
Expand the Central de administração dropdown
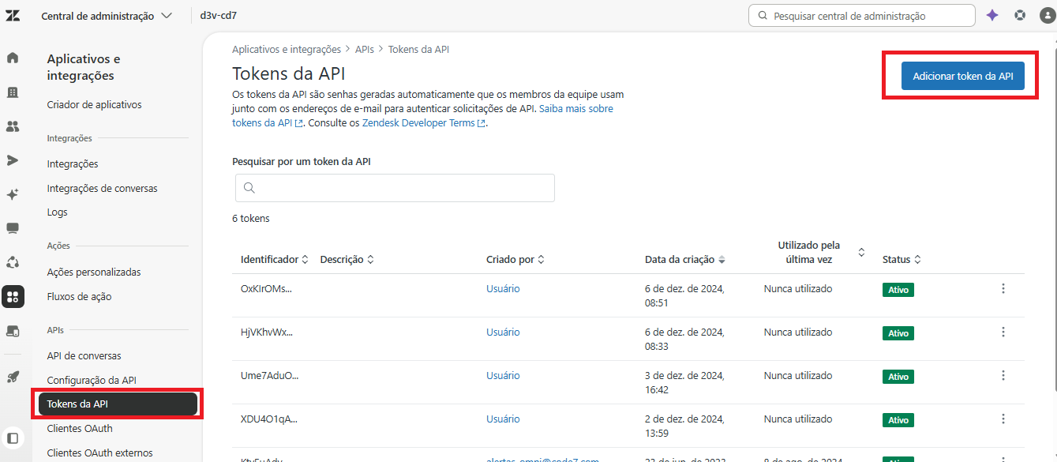point(107,16)
